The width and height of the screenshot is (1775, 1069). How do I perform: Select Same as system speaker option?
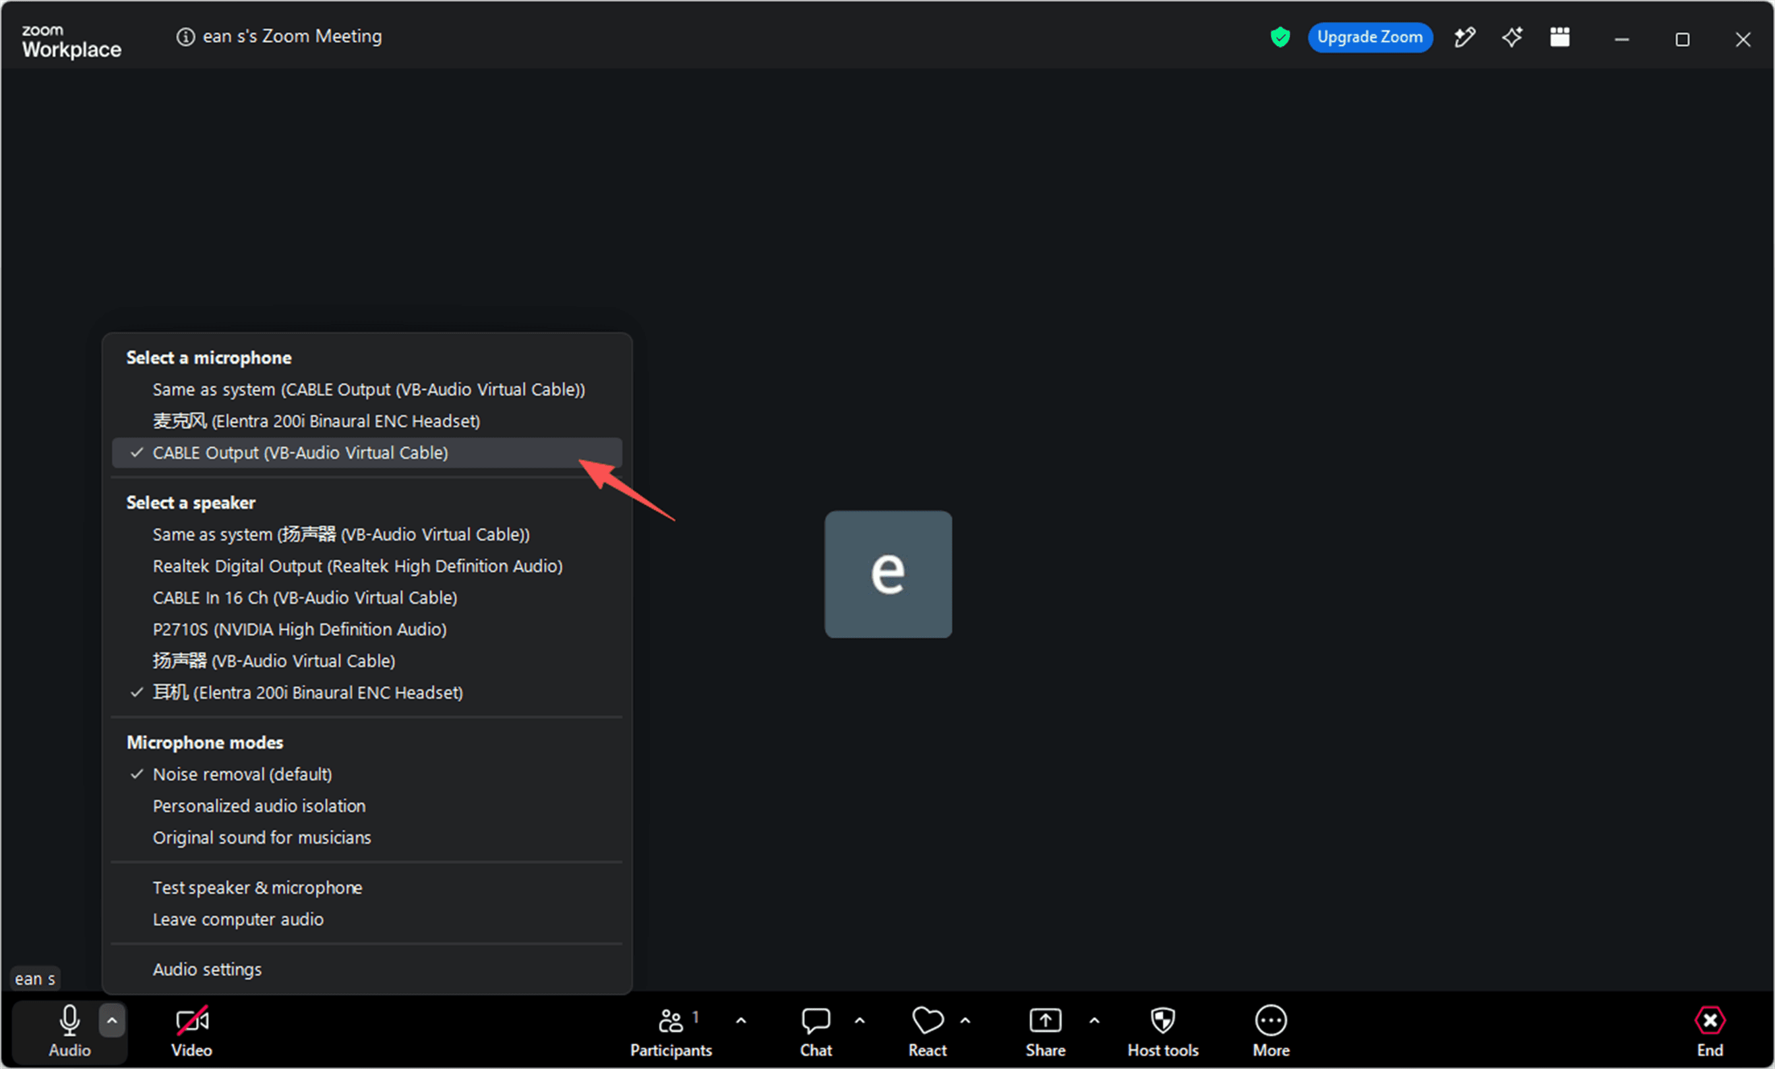coord(367,535)
